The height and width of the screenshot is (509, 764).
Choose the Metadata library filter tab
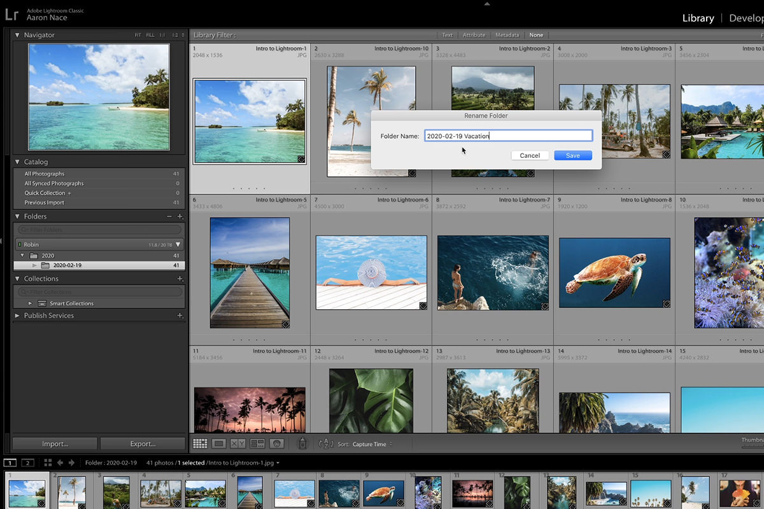tap(507, 35)
